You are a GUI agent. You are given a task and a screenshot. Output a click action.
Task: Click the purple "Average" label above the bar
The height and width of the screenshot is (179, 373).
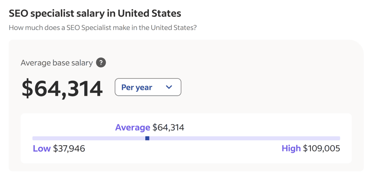coord(132,127)
